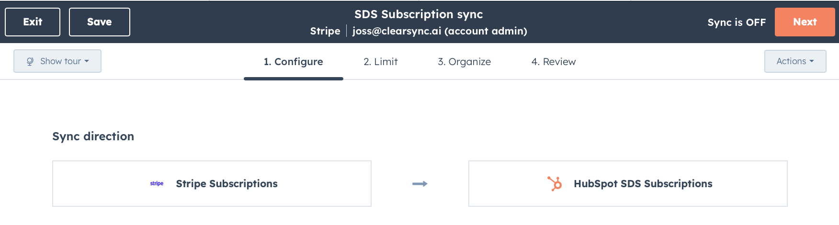Go to the 2. Limit tab
839x225 pixels.
point(380,62)
